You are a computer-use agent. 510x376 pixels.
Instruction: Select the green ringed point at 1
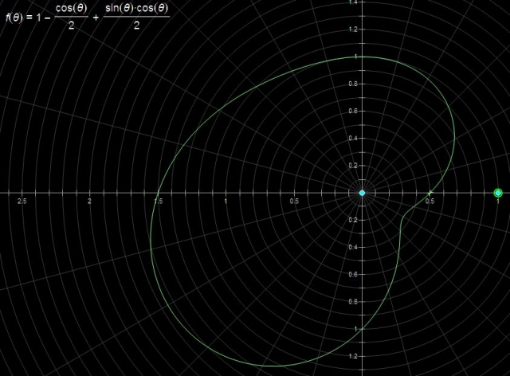pos(498,193)
